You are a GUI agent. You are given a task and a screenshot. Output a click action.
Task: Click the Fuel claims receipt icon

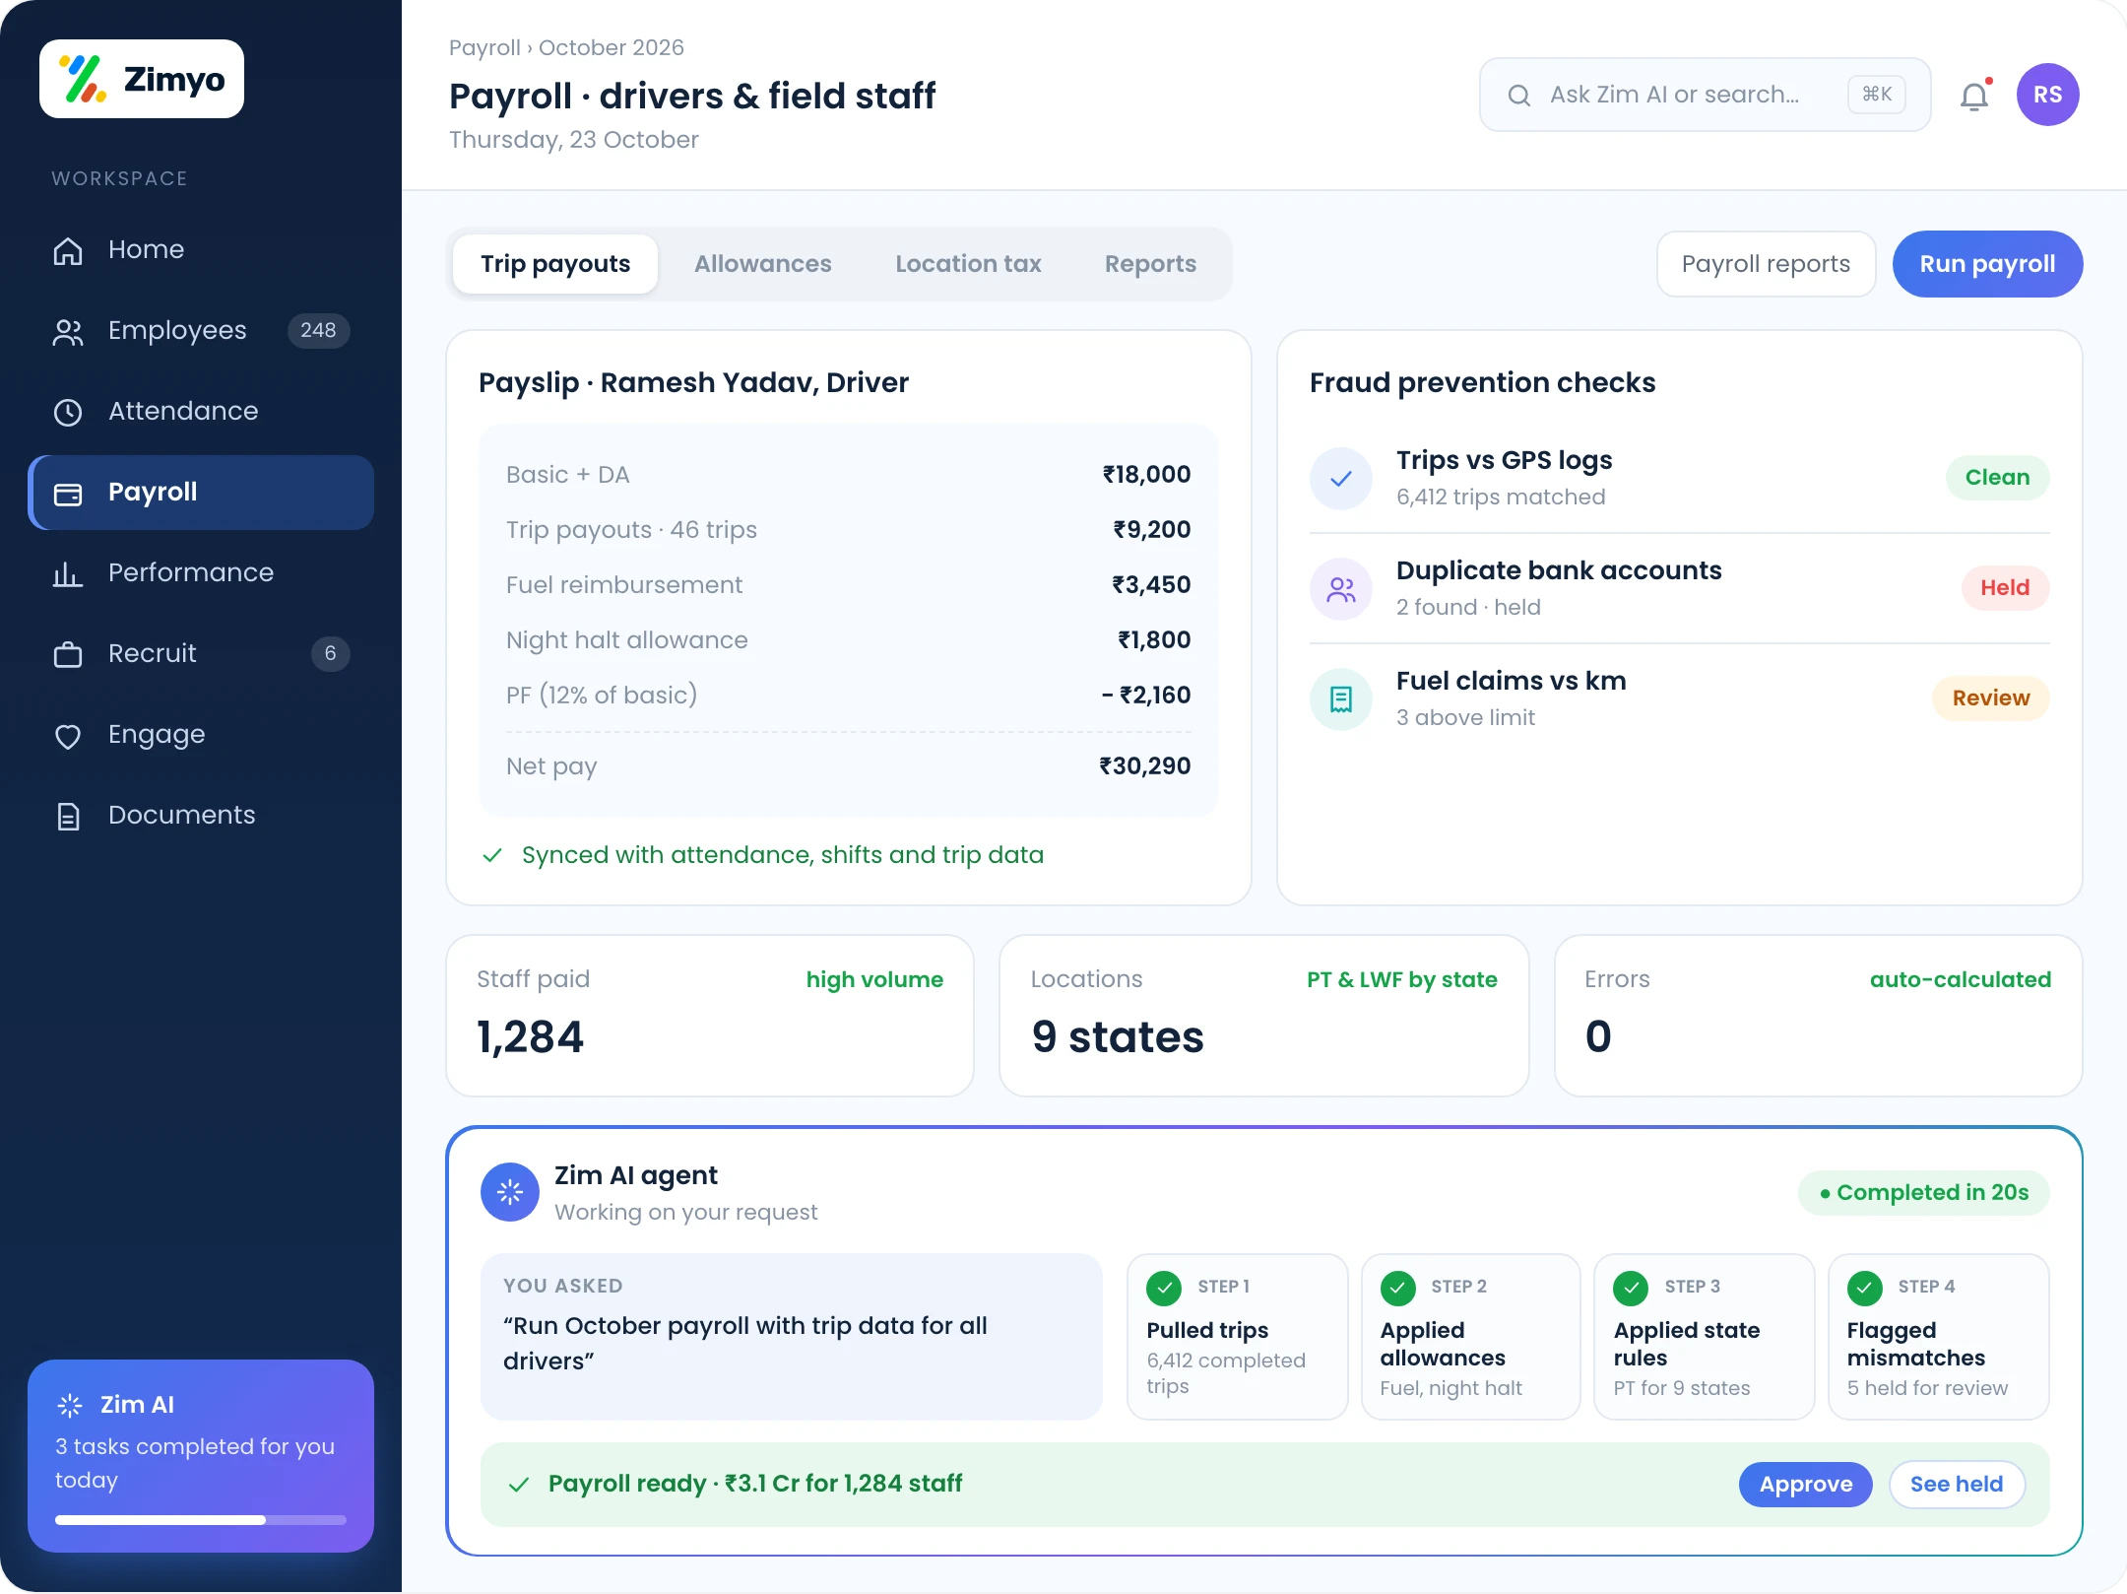[1341, 699]
